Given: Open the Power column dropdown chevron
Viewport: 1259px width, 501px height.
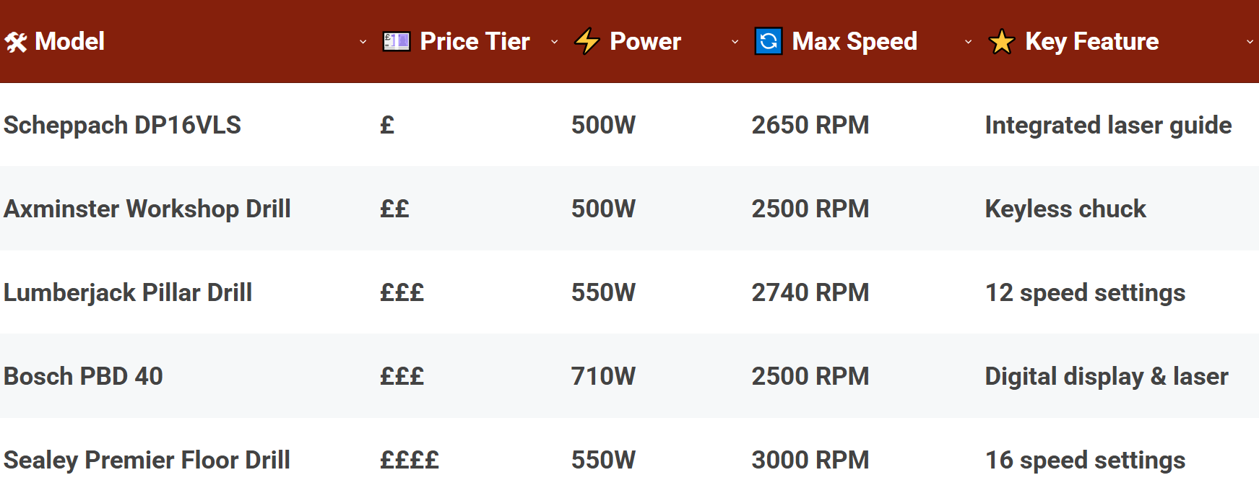Looking at the screenshot, I should click(x=735, y=43).
